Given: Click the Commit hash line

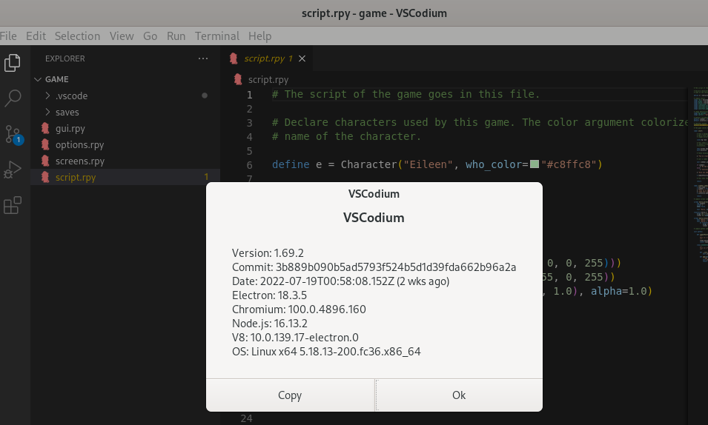Looking at the screenshot, I should pyautogui.click(x=374, y=267).
